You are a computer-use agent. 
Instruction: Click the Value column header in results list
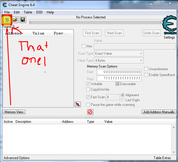[41, 33]
